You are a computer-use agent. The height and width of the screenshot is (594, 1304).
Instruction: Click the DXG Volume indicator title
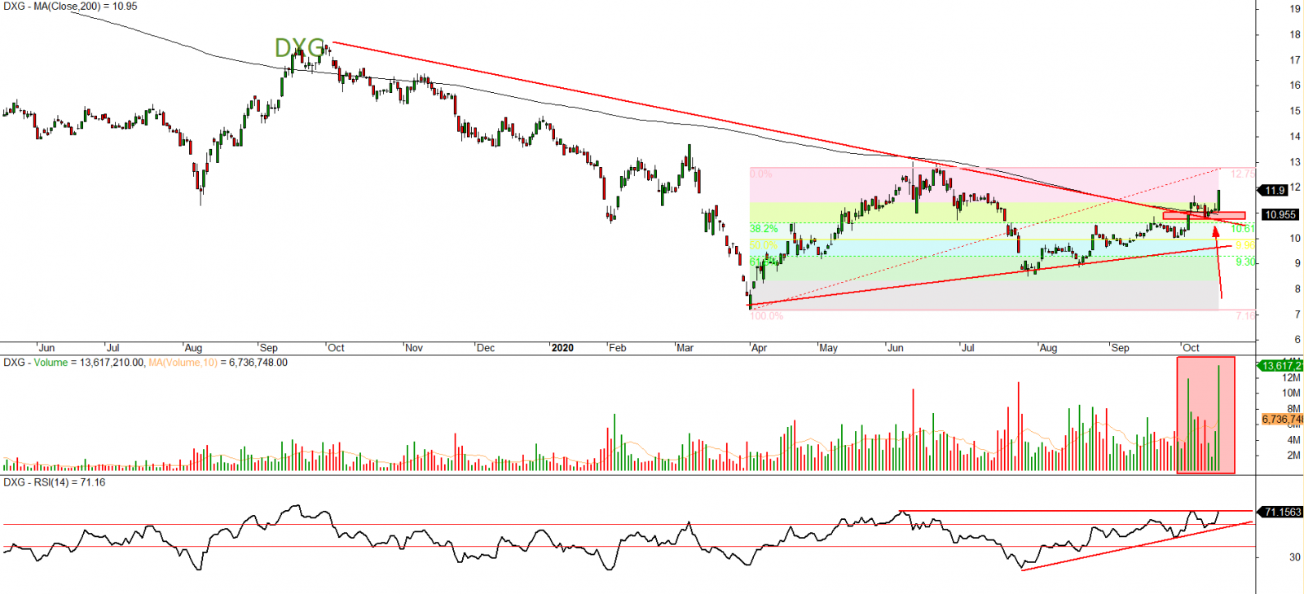pos(73,363)
